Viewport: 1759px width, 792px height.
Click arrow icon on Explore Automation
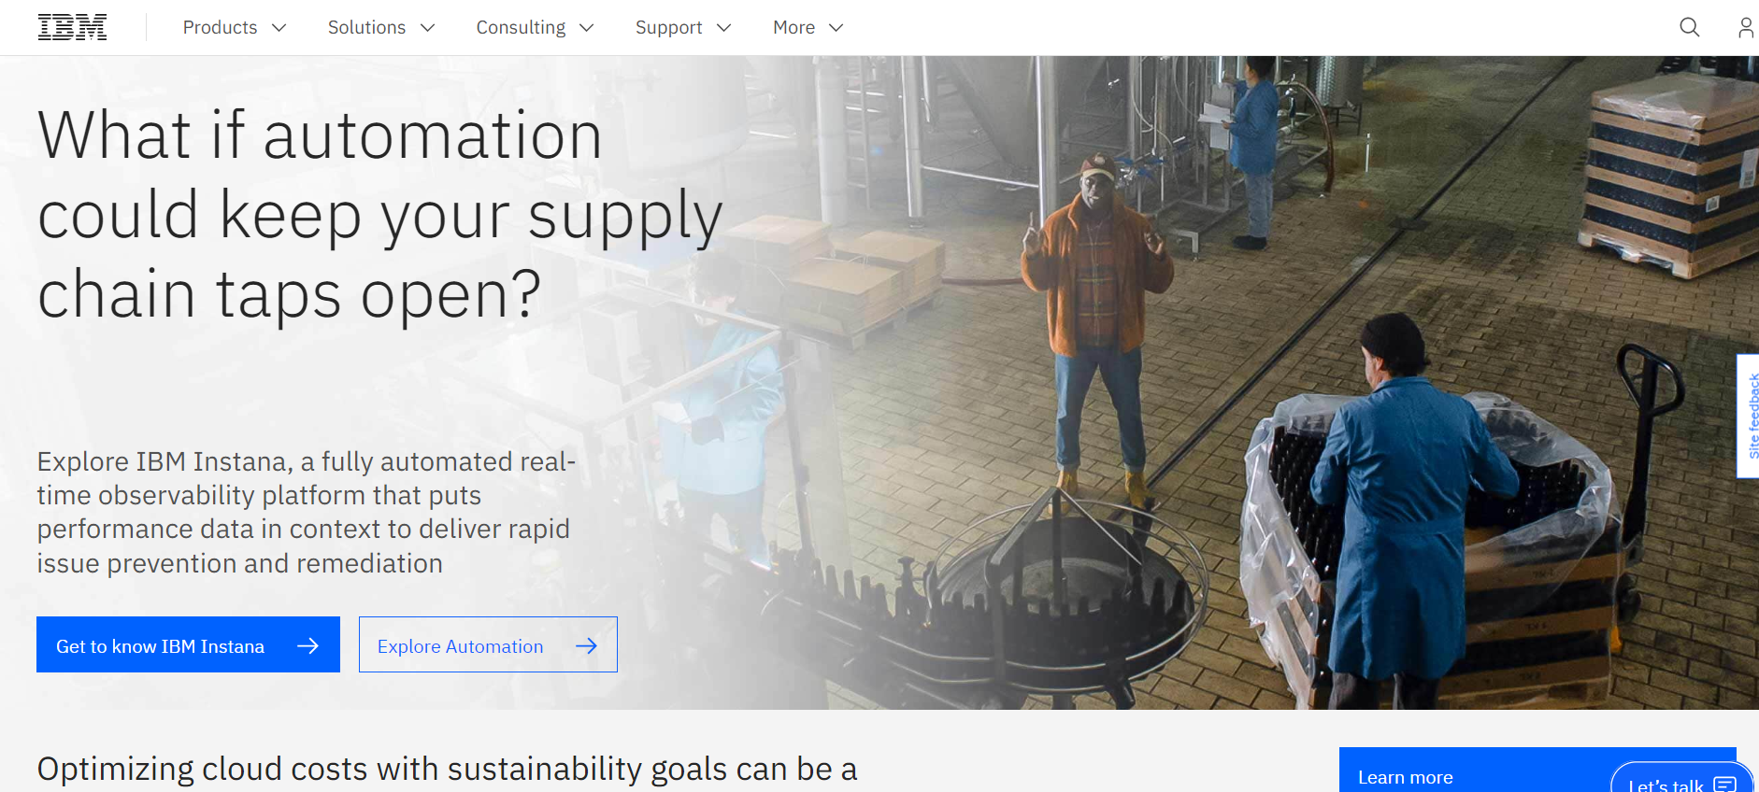[586, 645]
